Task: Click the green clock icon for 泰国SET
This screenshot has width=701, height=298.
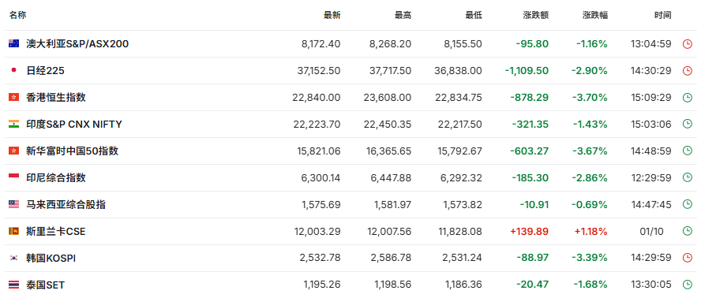Action: coord(687,285)
